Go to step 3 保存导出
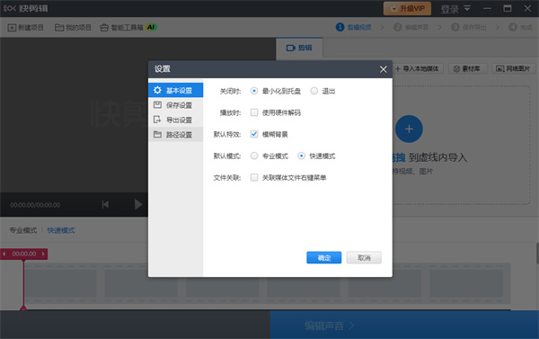 click(x=469, y=27)
